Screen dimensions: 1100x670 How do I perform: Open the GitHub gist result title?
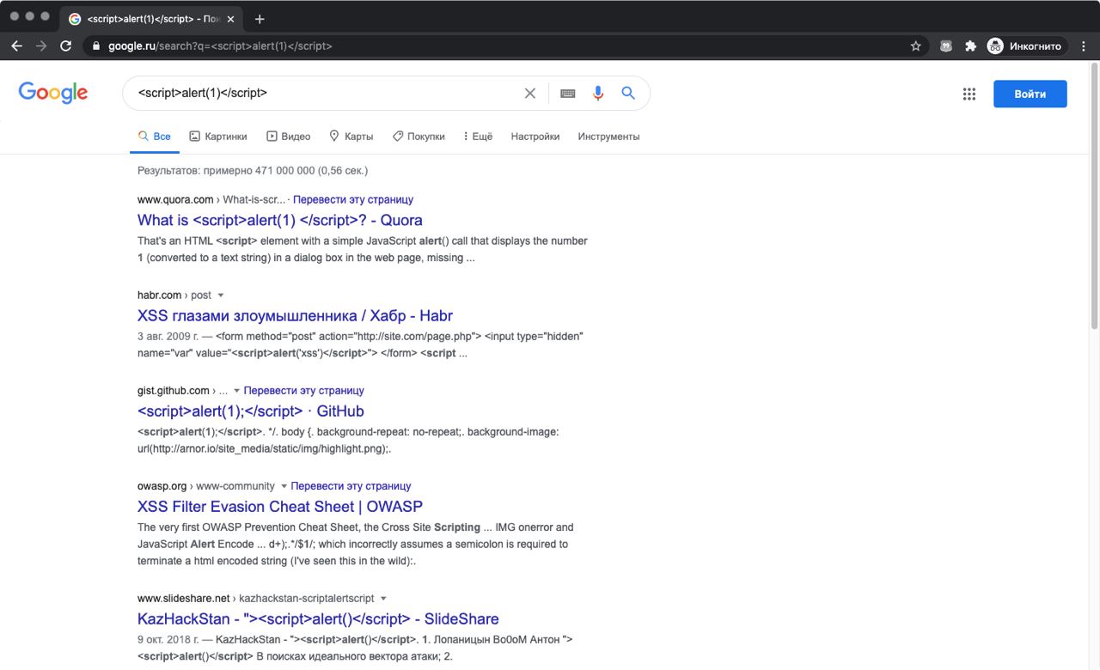pyautogui.click(x=251, y=411)
